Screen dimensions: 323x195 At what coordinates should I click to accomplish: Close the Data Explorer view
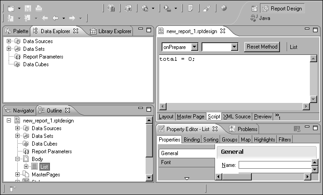[76, 31]
